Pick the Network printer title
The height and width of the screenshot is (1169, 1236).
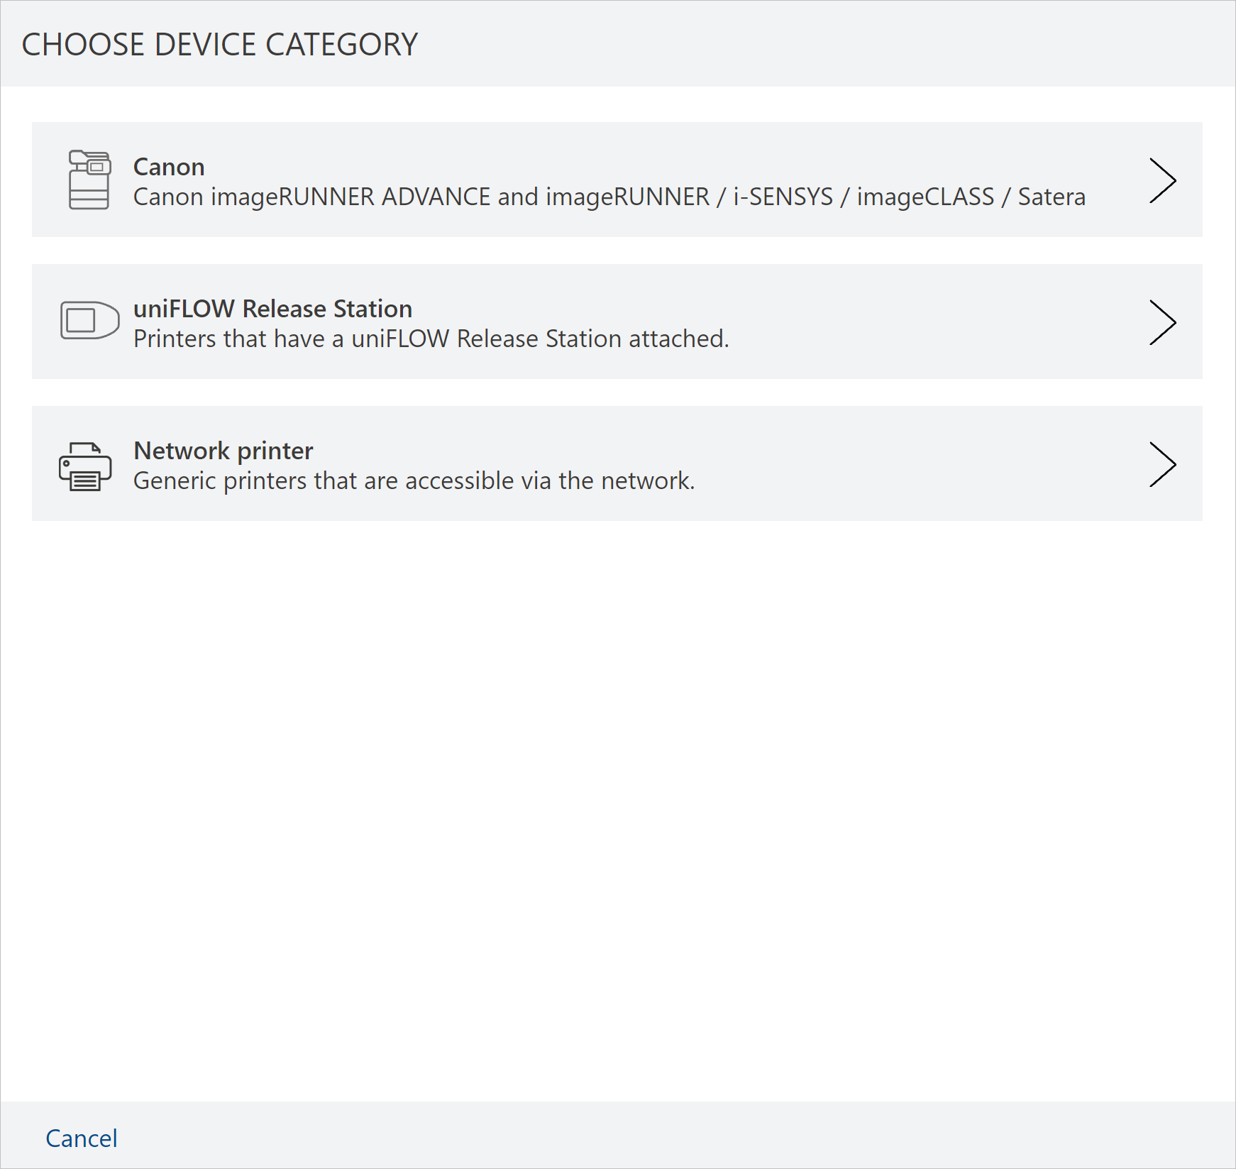(223, 451)
